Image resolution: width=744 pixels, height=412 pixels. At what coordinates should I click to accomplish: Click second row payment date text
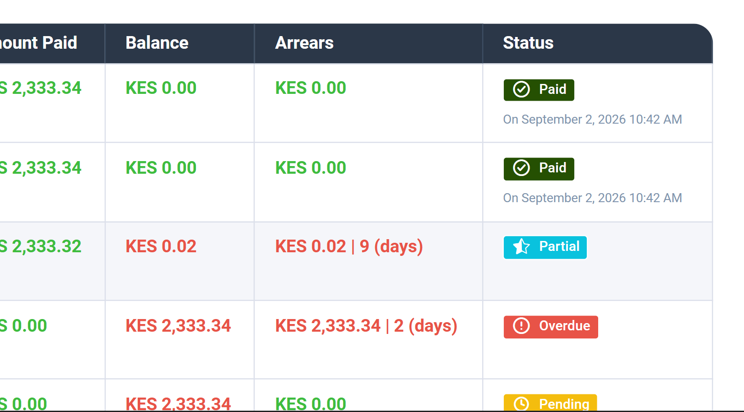click(592, 198)
